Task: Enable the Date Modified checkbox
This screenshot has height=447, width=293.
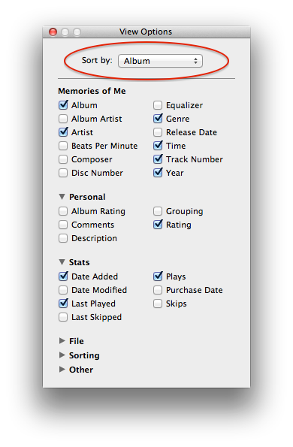Action: point(63,290)
